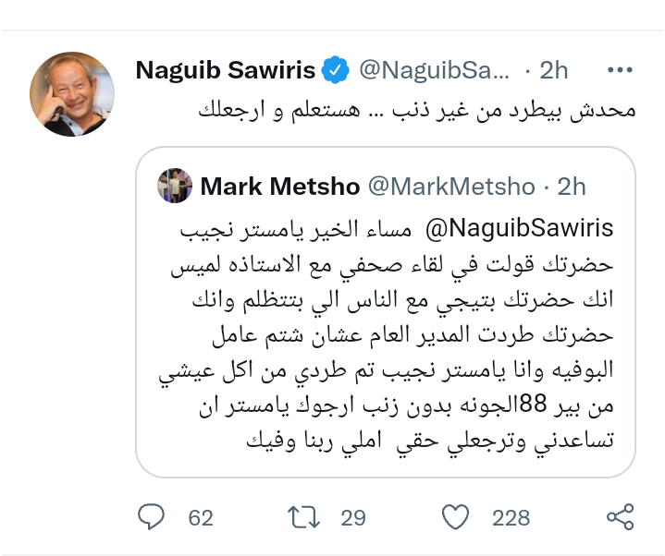Click the 62 replies count
This screenshot has height=556, width=665.
tap(201, 517)
